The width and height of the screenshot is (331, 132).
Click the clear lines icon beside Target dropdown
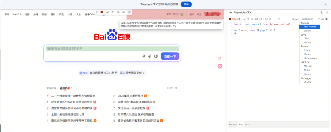pos(322,19)
